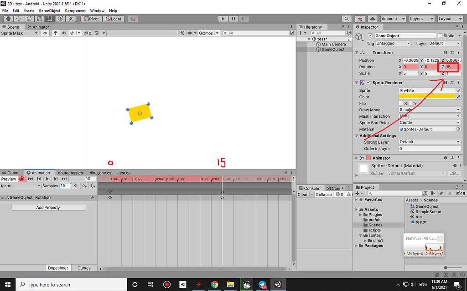Select the Scale tool
Viewport: 467px width, 291px height.
point(39,19)
